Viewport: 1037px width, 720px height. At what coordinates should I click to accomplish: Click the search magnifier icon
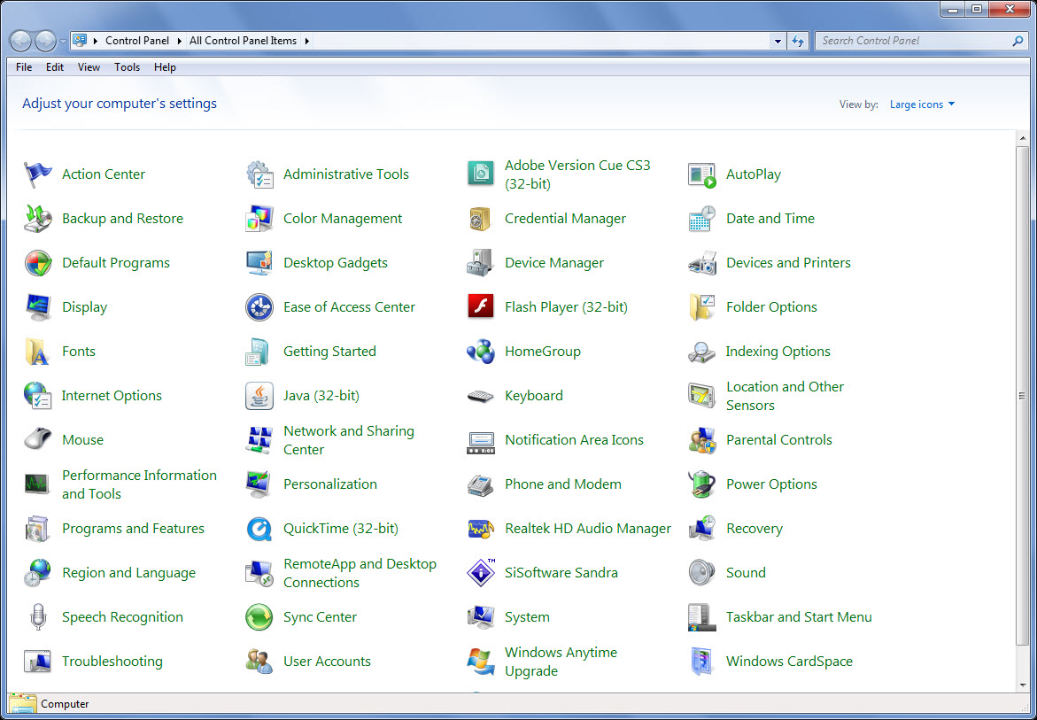click(1018, 41)
